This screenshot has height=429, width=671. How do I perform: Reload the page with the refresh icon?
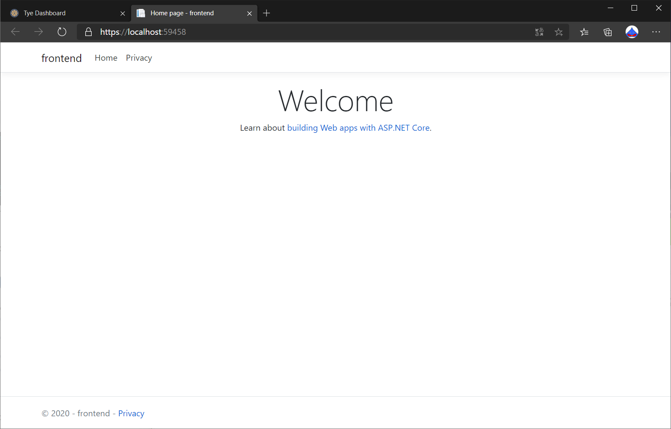pos(62,32)
